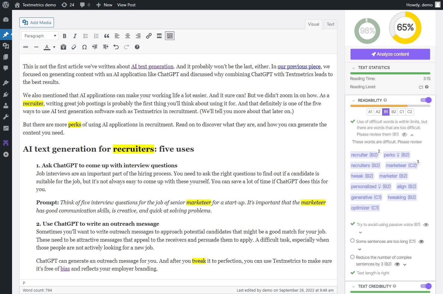Click the Blockquote icon in toolbar
This screenshot has height=294, width=443.
click(107, 36)
